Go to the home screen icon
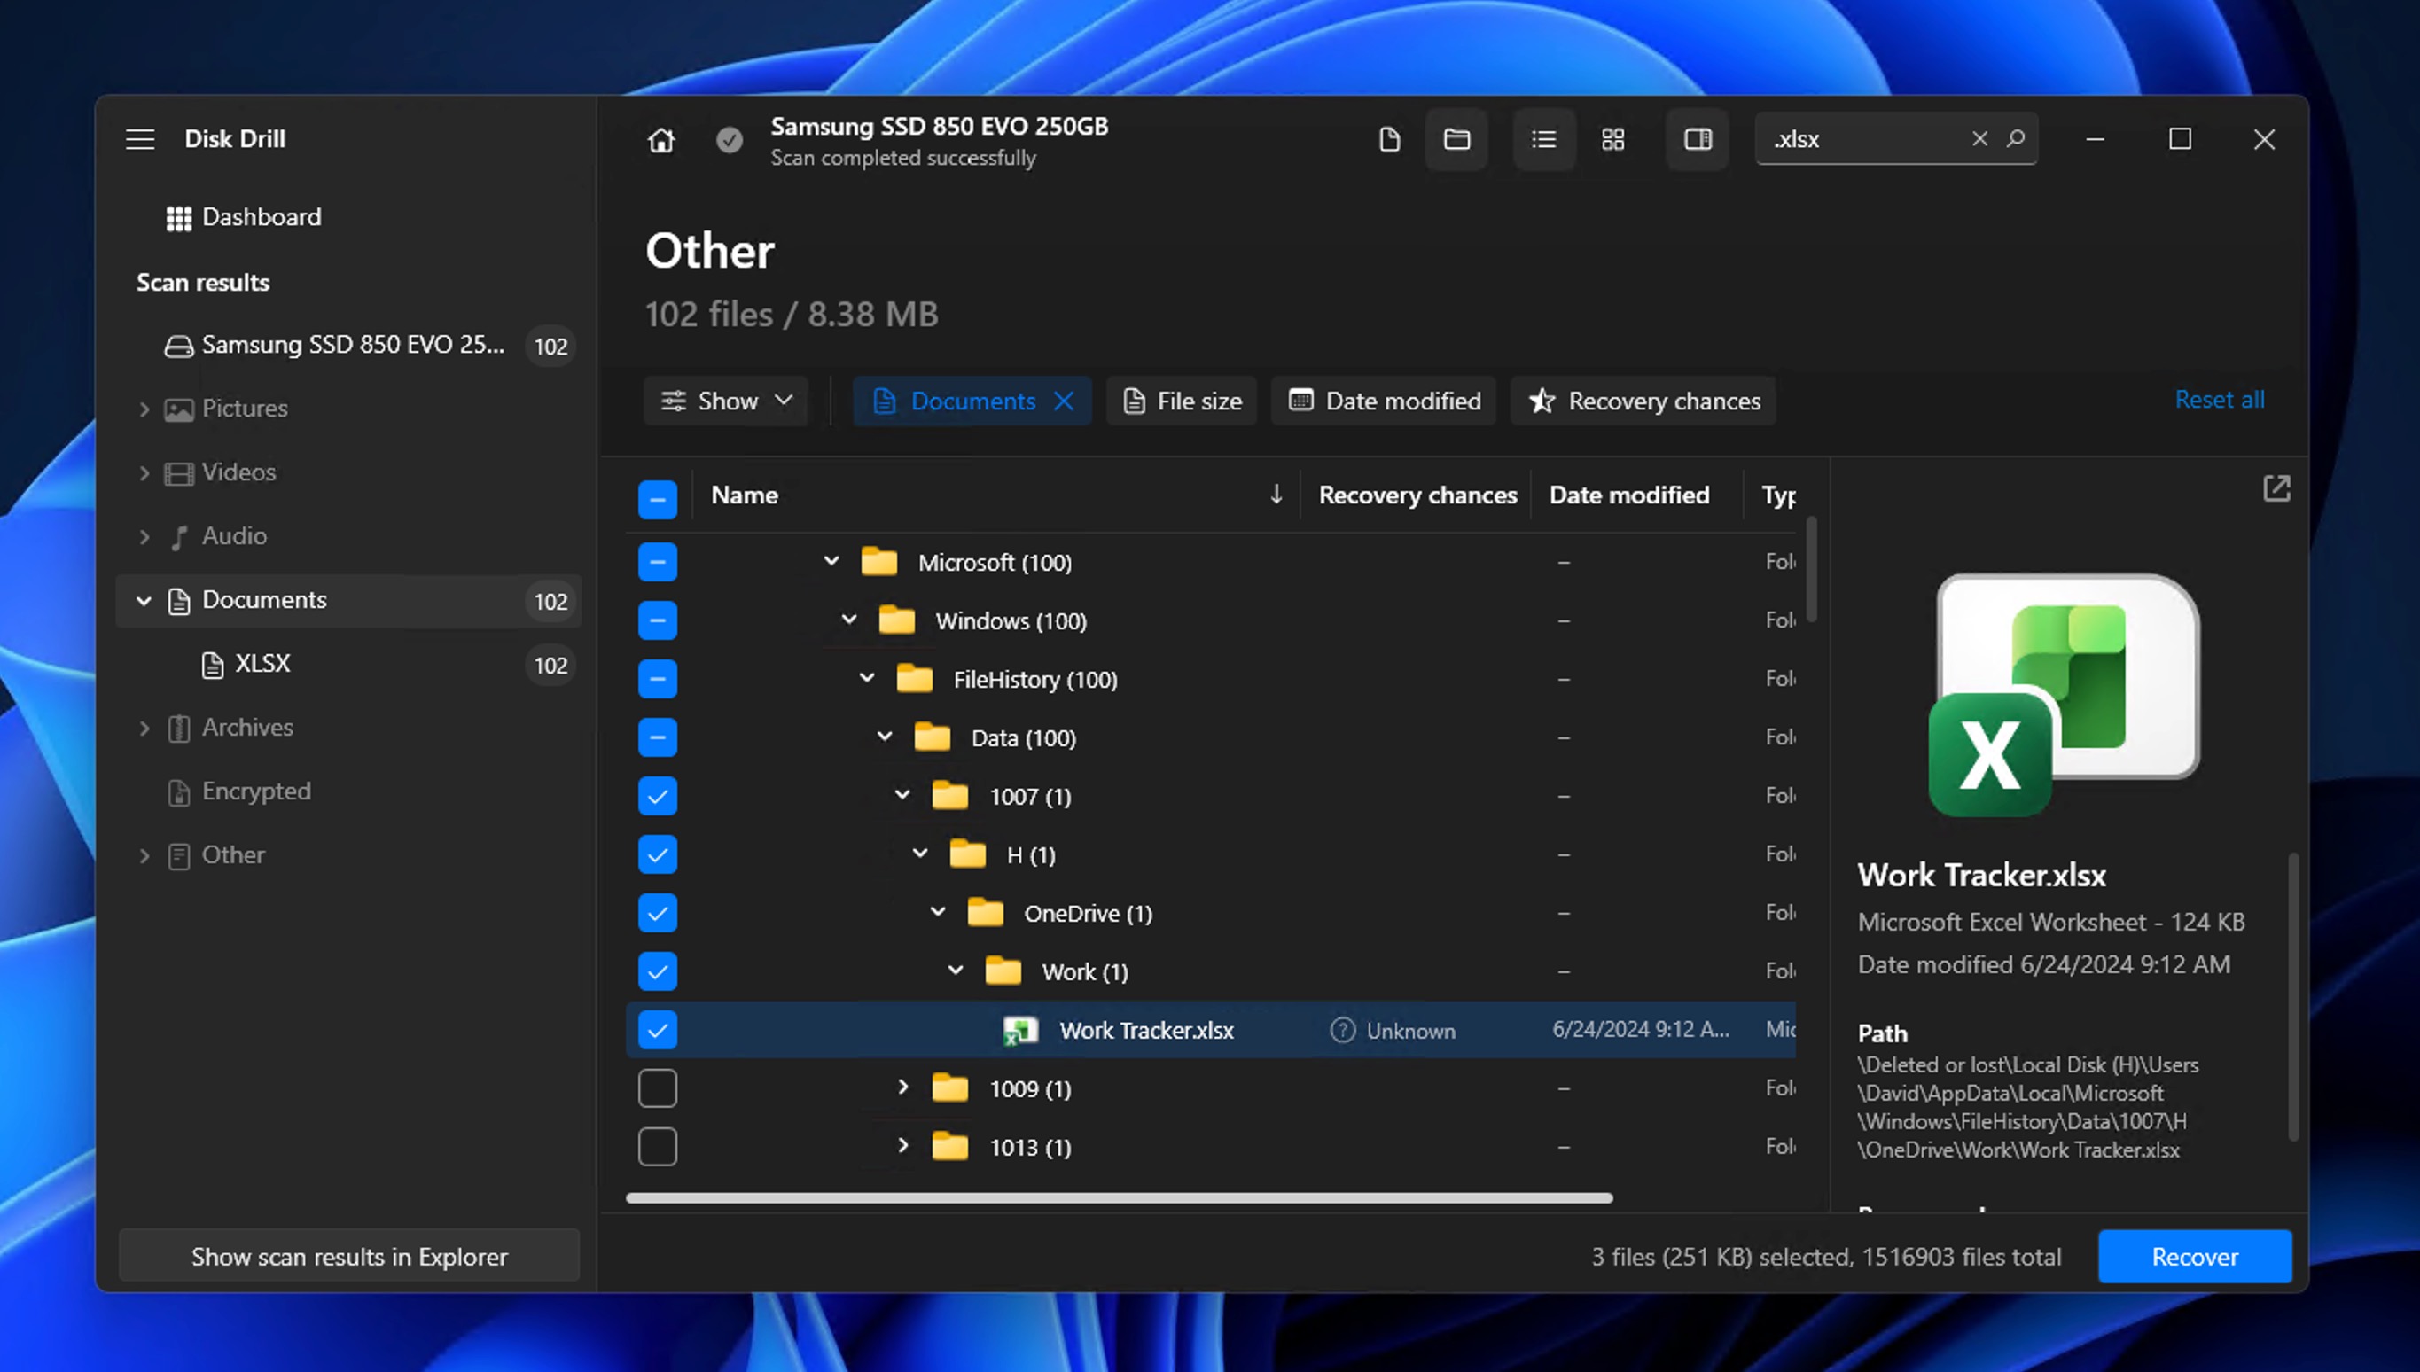This screenshot has height=1372, width=2420. (x=661, y=139)
